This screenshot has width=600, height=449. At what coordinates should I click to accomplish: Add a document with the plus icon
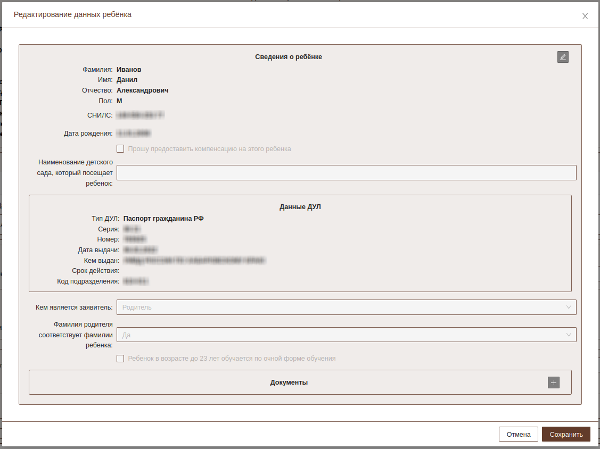[x=554, y=383]
